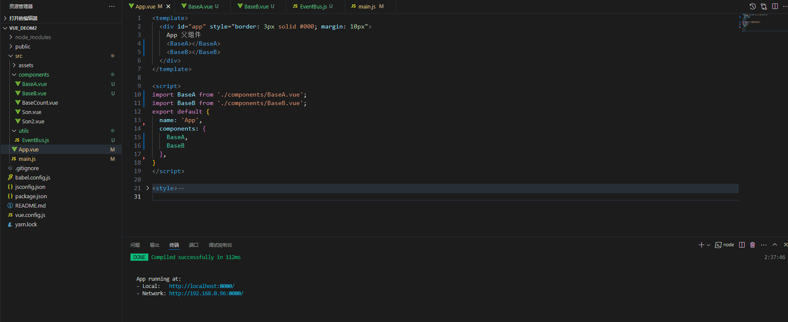Select the node terminal instance
This screenshot has width=788, height=322.
(725, 245)
